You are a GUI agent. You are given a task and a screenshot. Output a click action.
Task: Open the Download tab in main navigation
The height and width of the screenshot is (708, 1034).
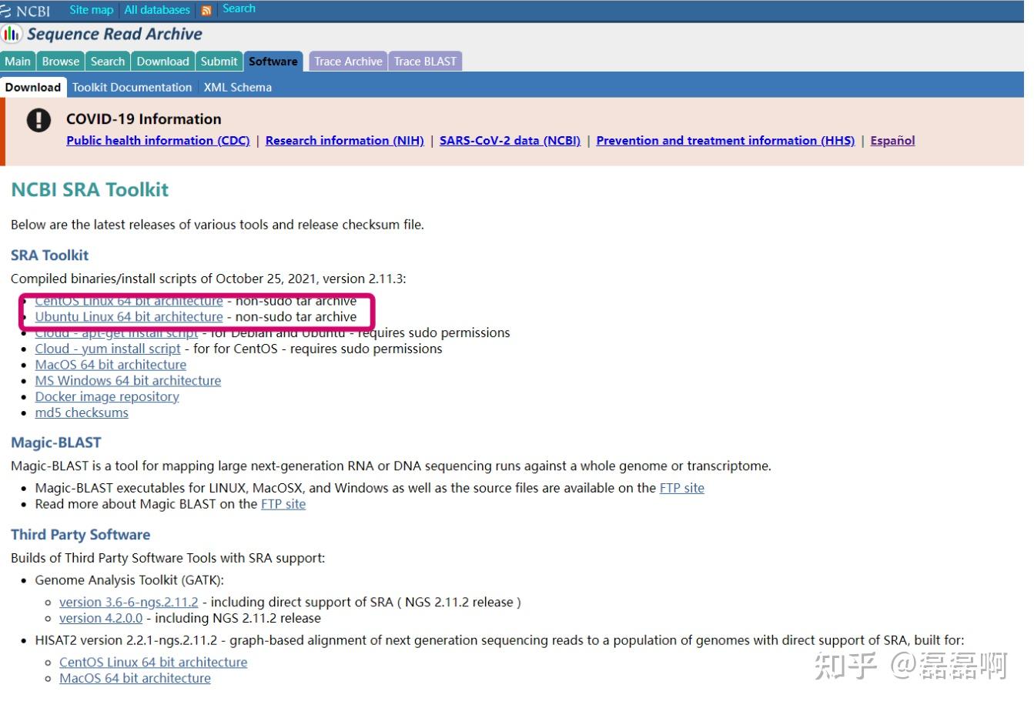click(162, 62)
